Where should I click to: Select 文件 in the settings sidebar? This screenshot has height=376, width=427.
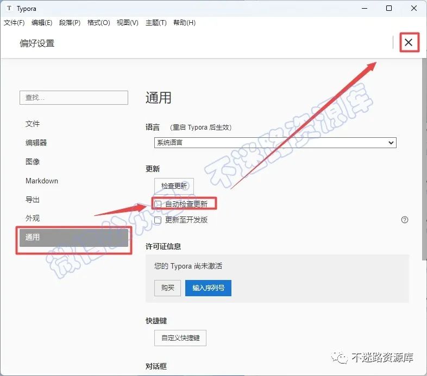[x=74, y=124]
